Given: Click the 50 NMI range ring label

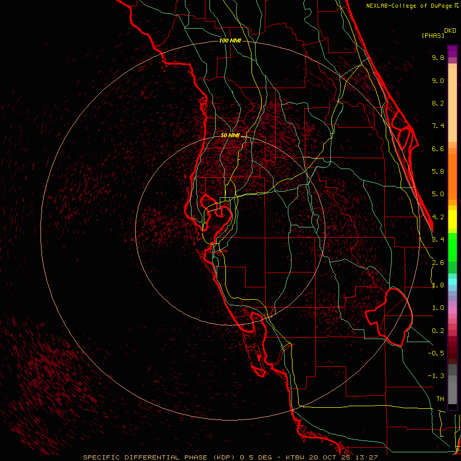Looking at the screenshot, I should click(230, 135).
